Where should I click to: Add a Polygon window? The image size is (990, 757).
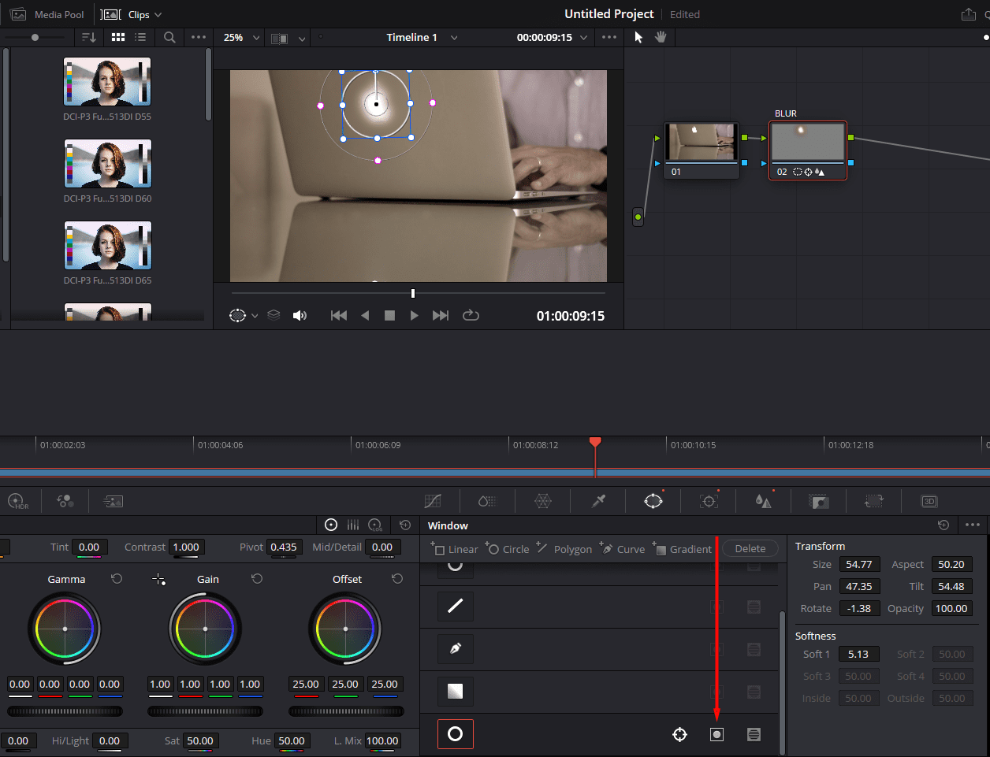click(x=564, y=548)
